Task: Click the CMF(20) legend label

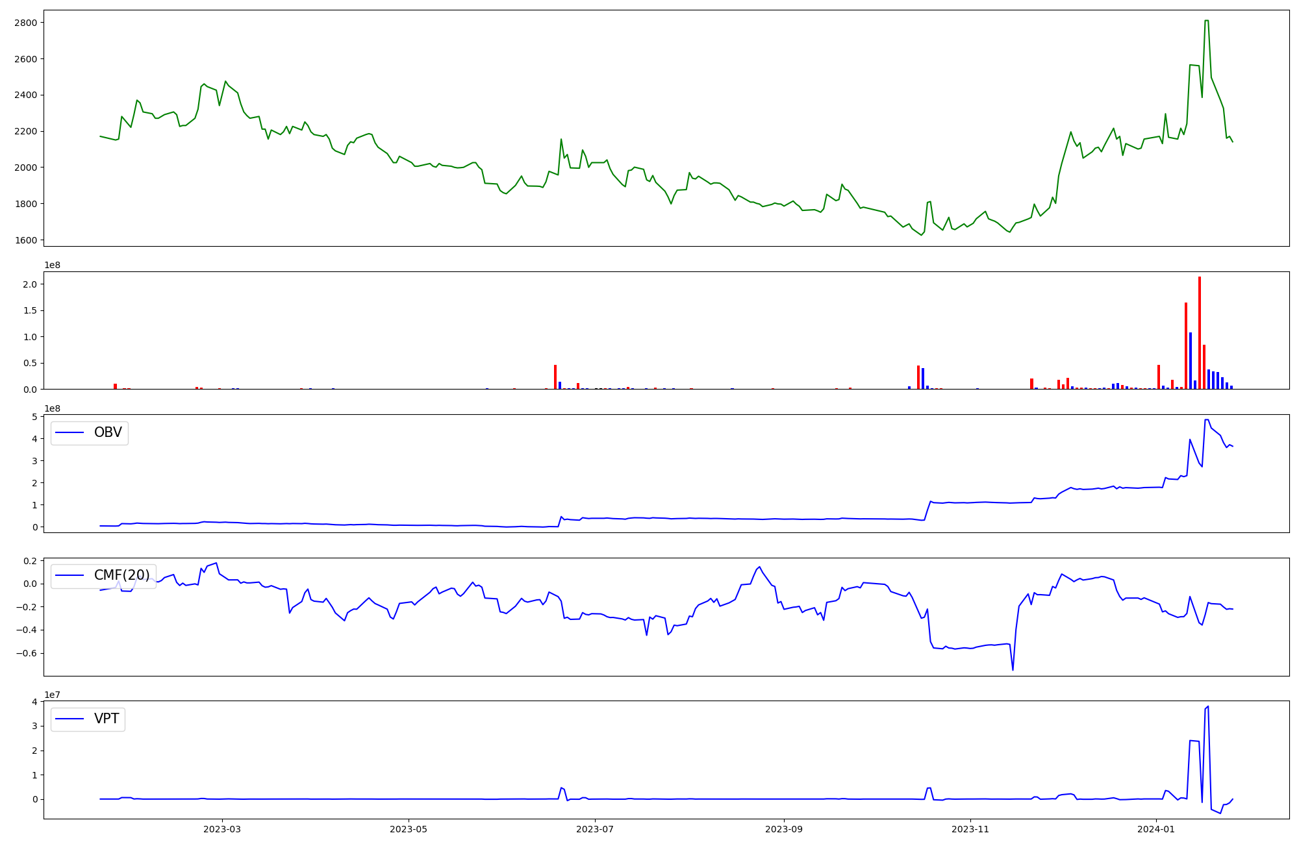Action: [121, 575]
